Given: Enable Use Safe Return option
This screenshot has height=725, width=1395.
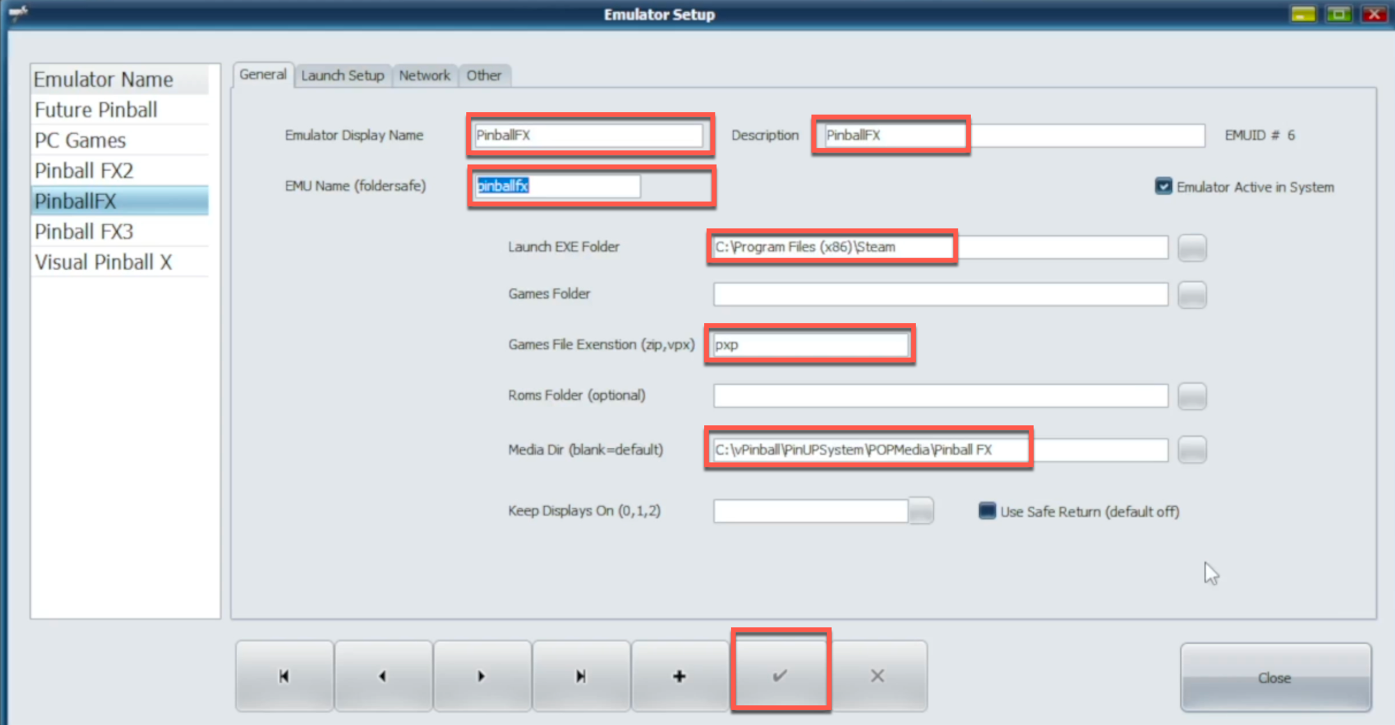Looking at the screenshot, I should (986, 511).
